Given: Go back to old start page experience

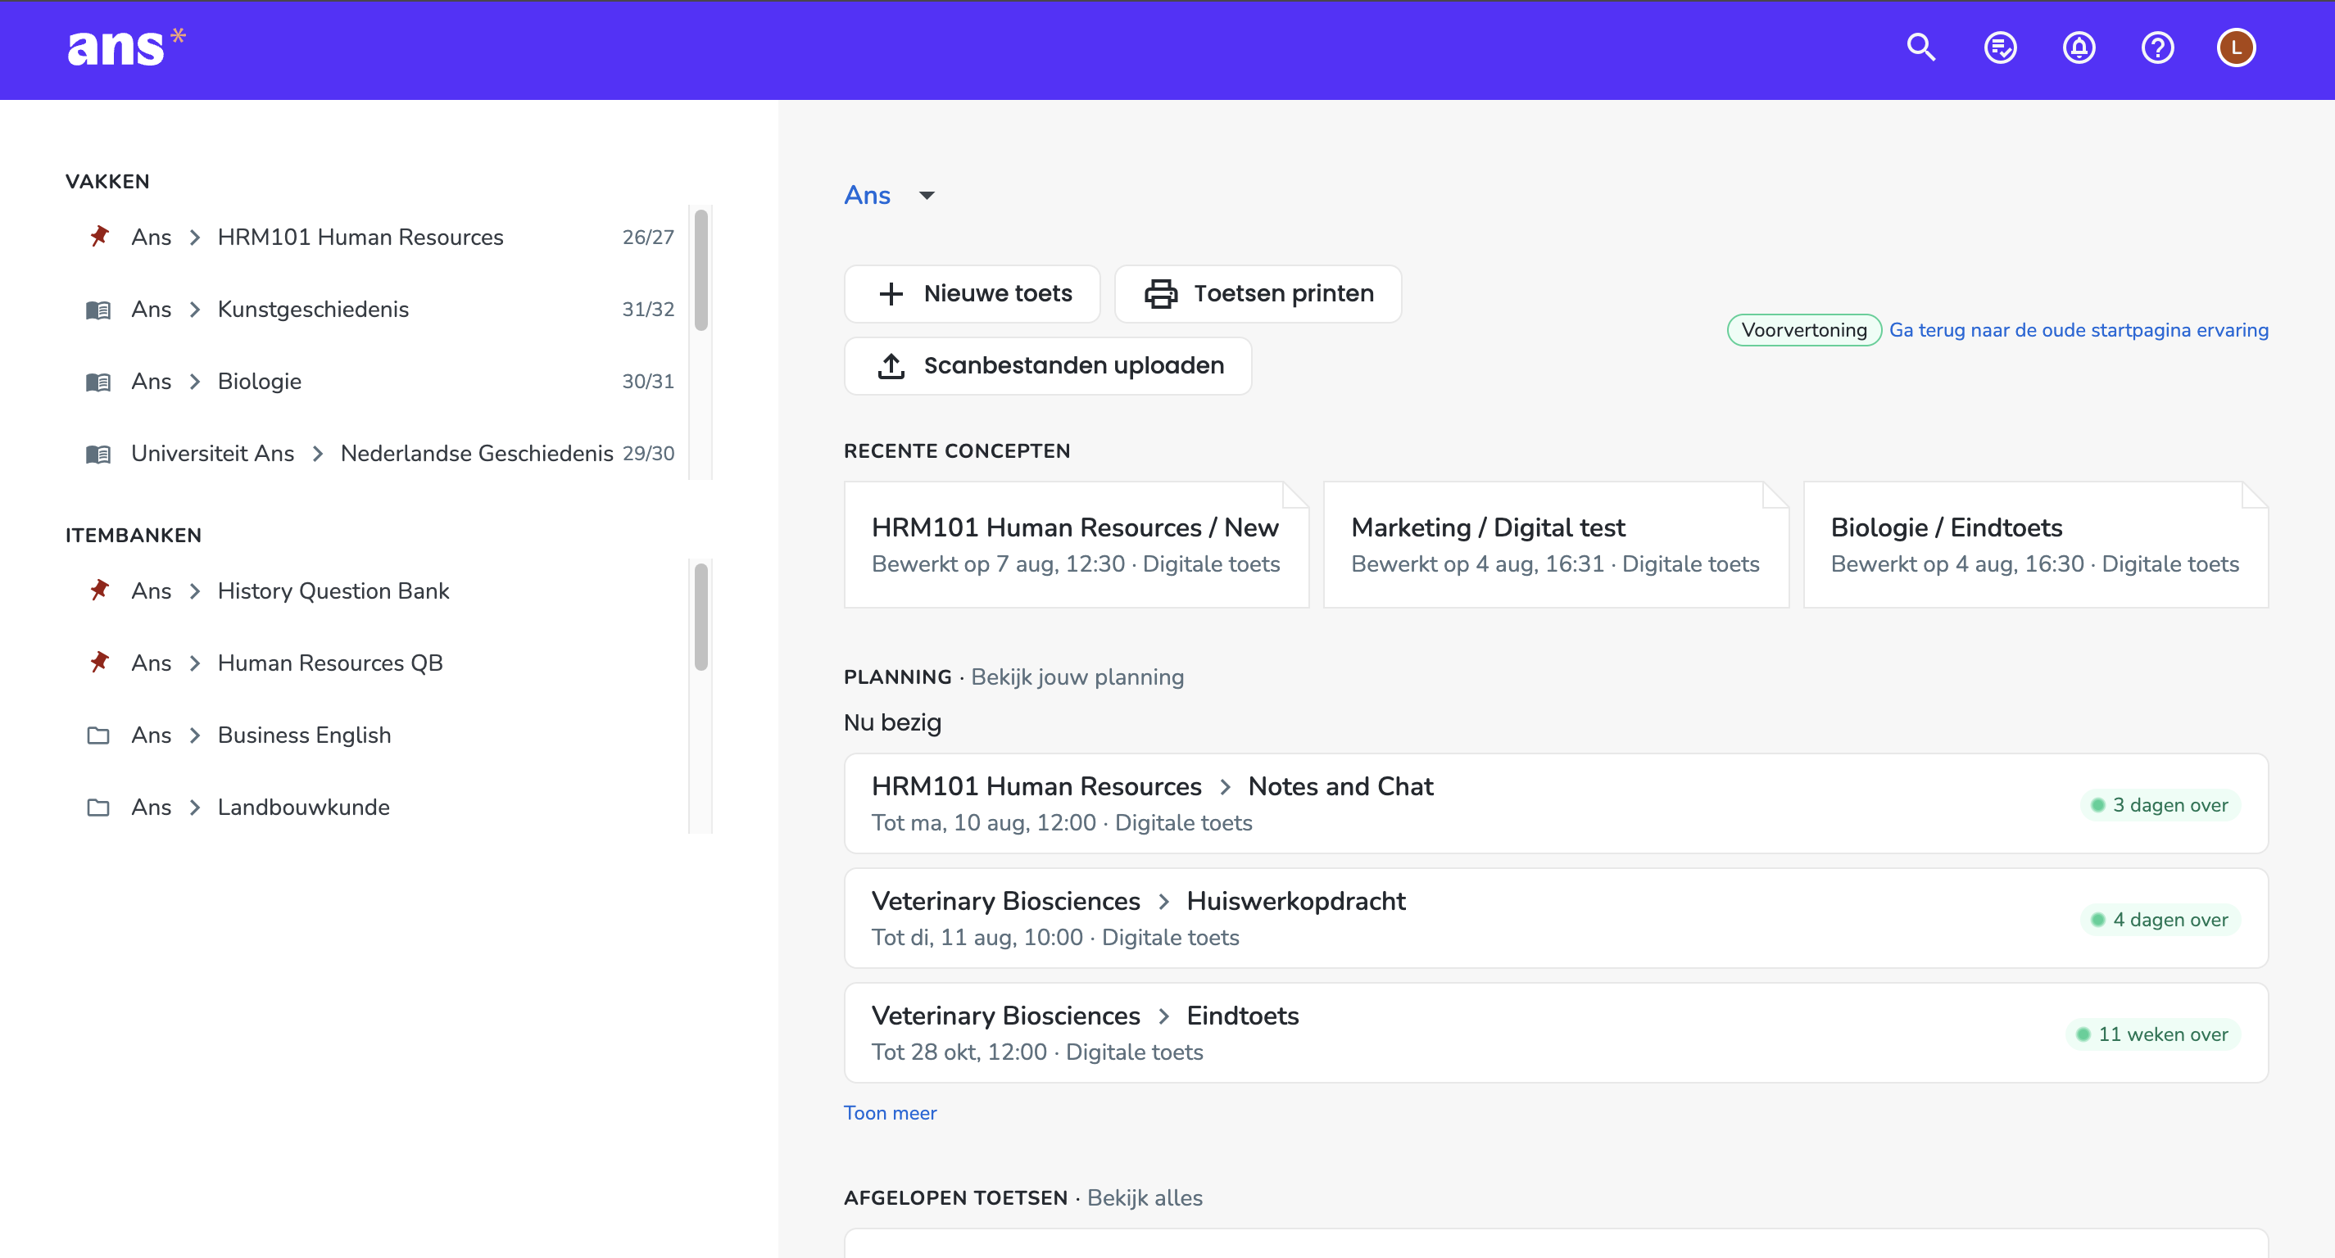Looking at the screenshot, I should (x=2079, y=330).
